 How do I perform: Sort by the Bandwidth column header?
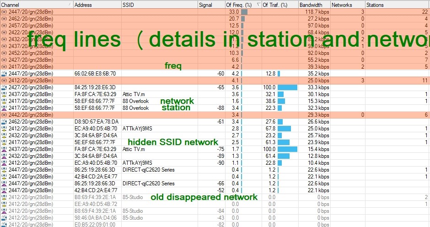pyautogui.click(x=314, y=5)
